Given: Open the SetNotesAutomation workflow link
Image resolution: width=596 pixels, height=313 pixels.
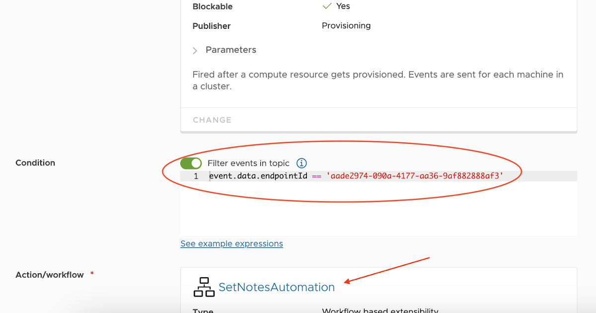Looking at the screenshot, I should [x=277, y=287].
